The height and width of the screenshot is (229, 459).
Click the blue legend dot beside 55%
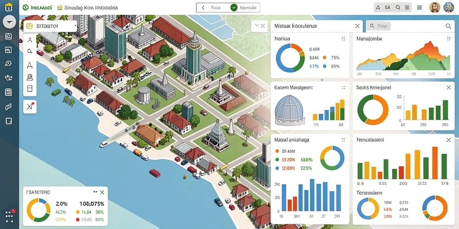pos(325,66)
